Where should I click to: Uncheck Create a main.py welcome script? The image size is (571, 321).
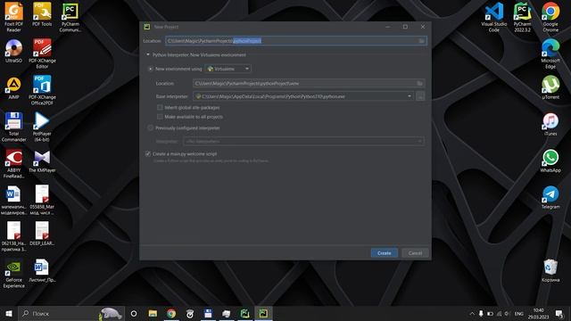click(x=148, y=154)
